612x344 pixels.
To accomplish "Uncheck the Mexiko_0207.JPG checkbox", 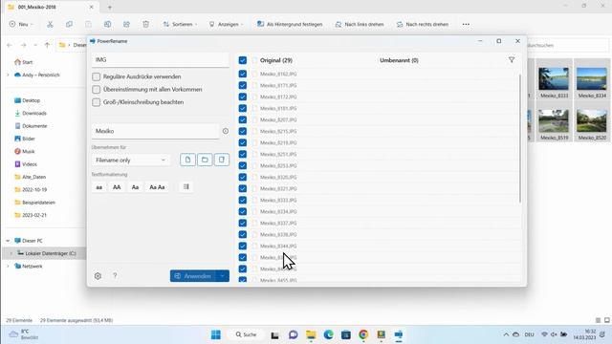I will click(242, 119).
